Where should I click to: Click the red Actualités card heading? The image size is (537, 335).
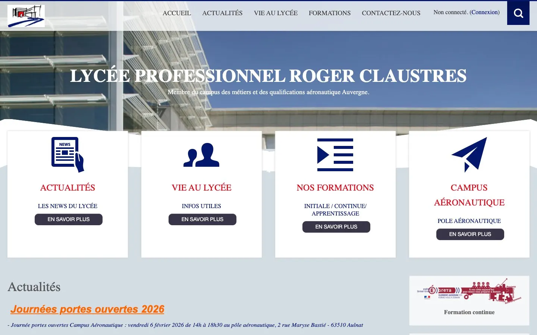click(67, 188)
